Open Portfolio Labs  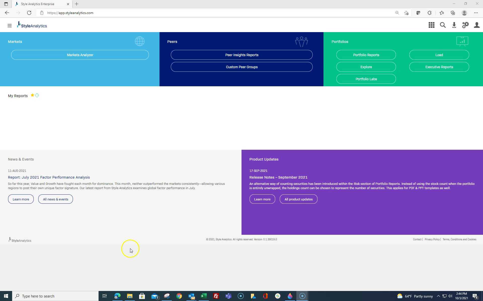[366, 79]
